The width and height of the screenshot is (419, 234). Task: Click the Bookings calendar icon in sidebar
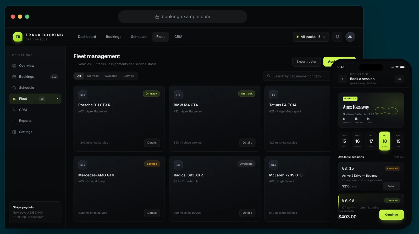(14, 77)
